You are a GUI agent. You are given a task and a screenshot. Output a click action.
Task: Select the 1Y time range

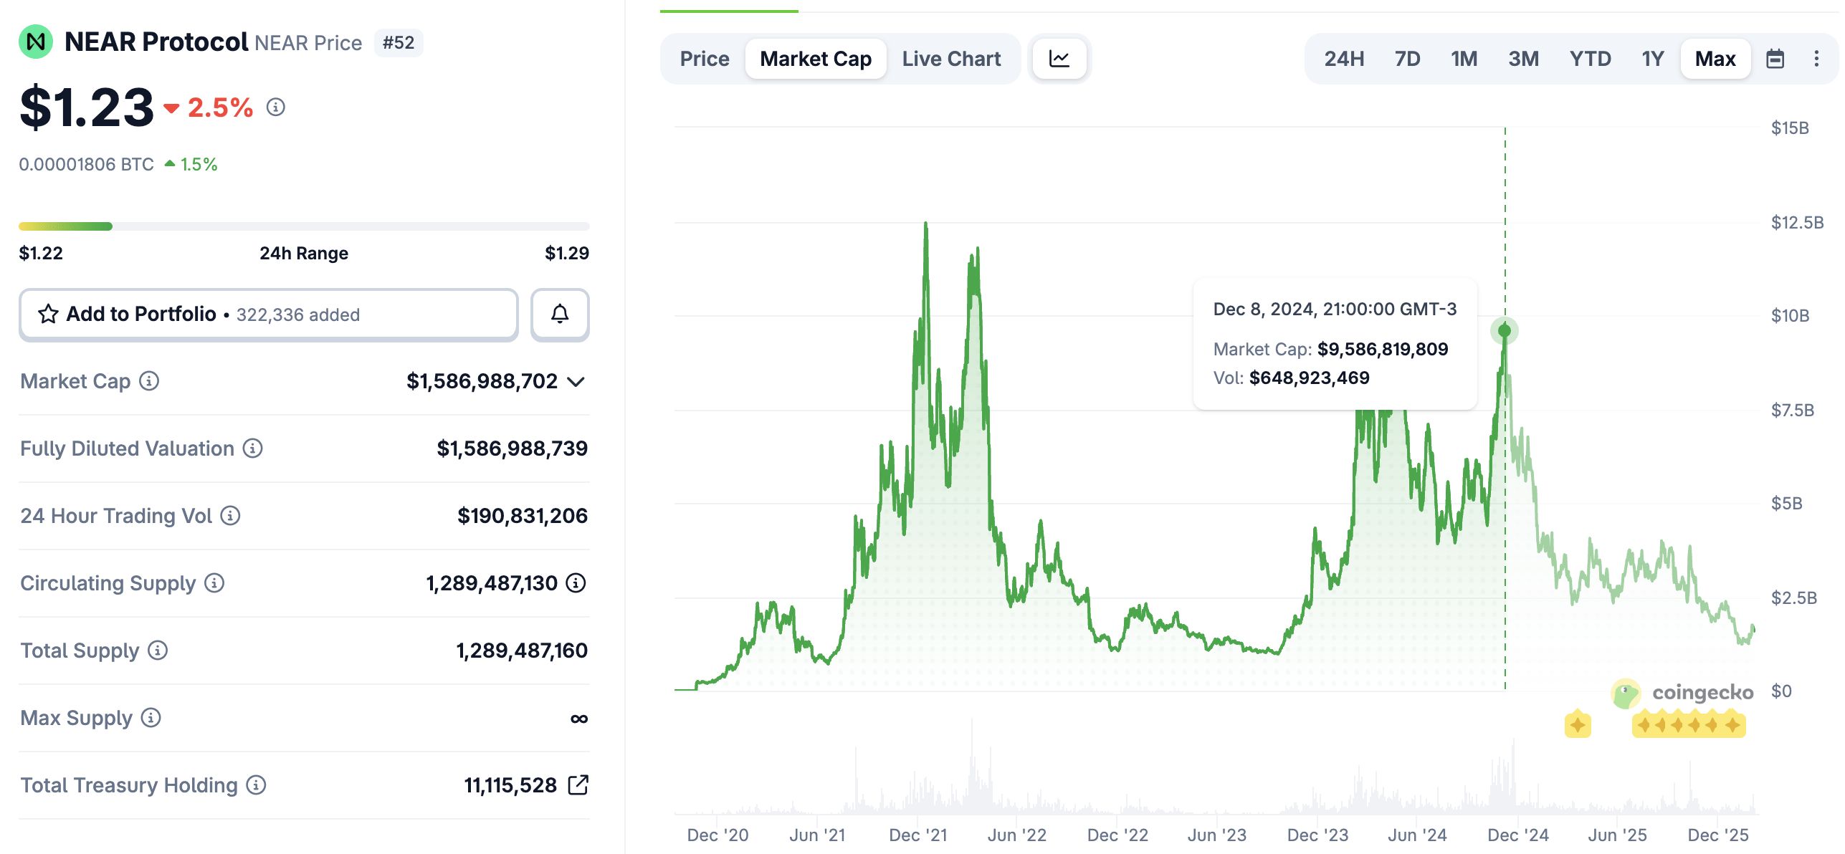click(1652, 59)
